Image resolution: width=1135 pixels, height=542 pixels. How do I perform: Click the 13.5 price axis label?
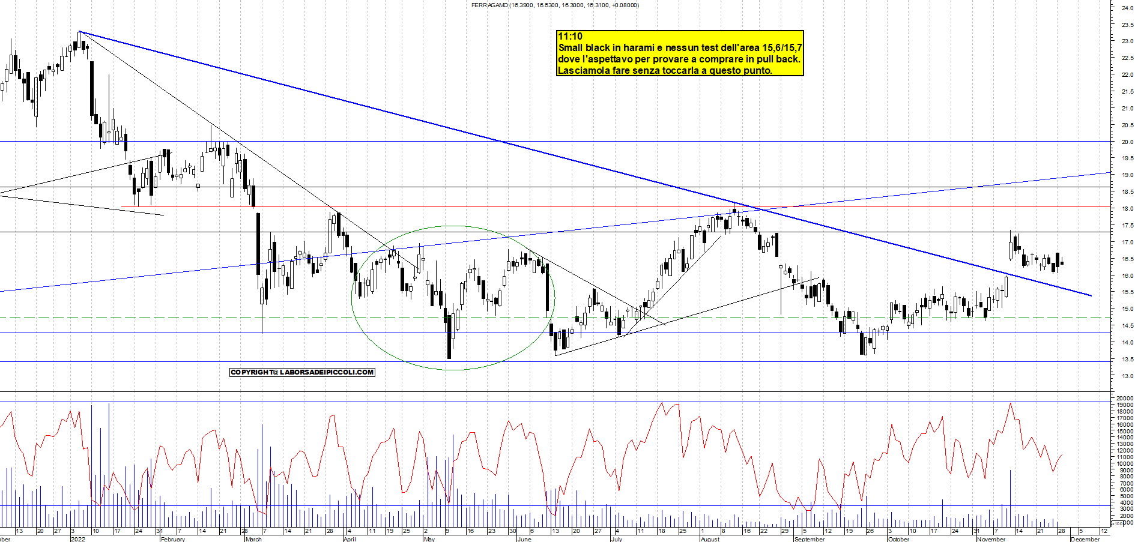click(x=1127, y=360)
